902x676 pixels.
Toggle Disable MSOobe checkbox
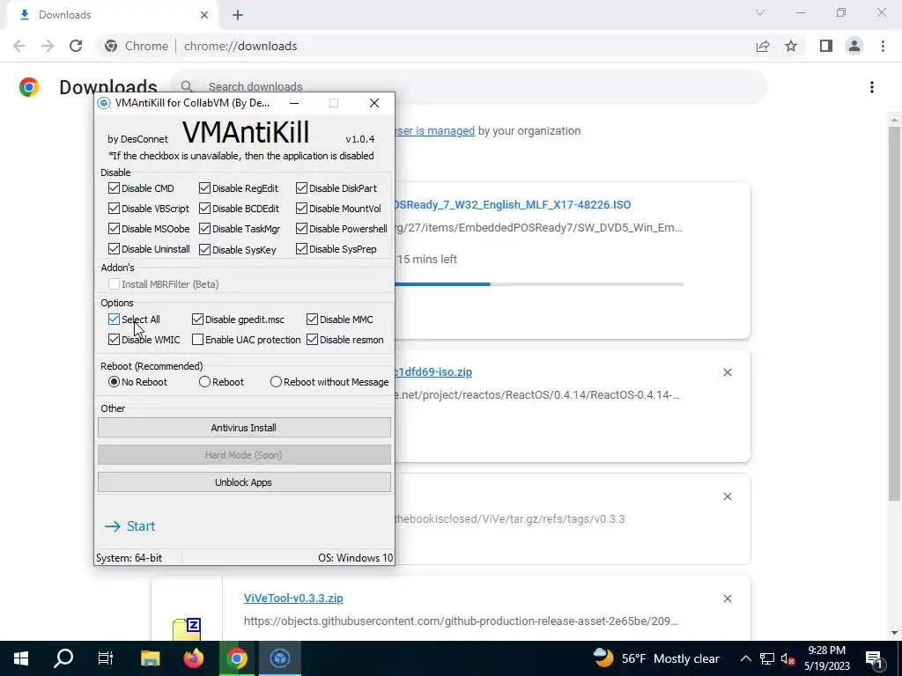point(114,228)
